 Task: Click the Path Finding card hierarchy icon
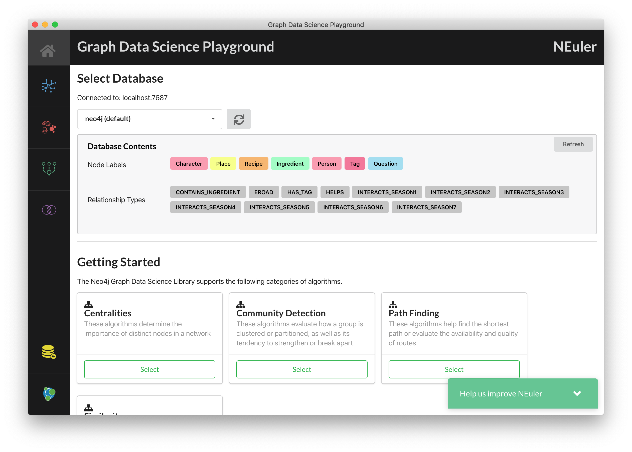tap(393, 305)
